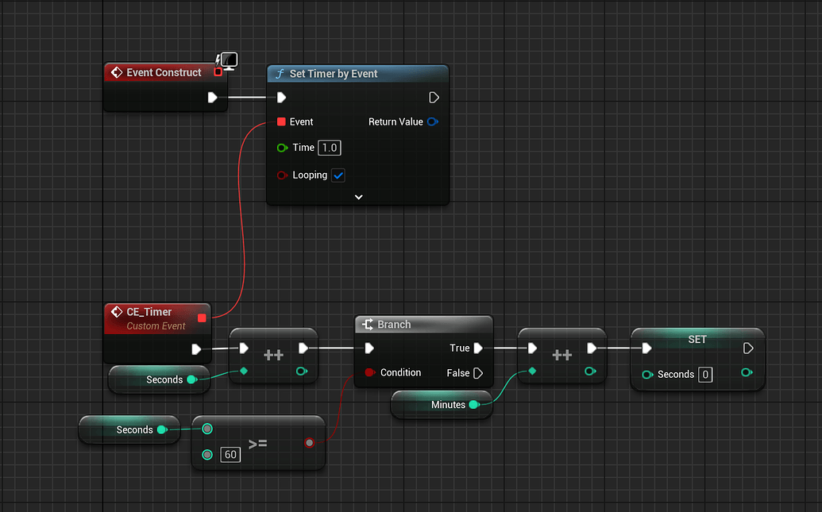The image size is (822, 512).
Task: Click second increment node exec output pin
Action: pos(592,348)
